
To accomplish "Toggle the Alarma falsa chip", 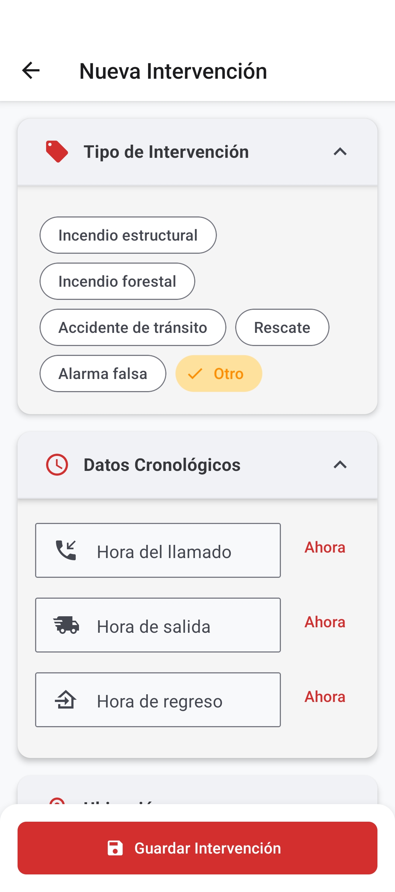I will [103, 373].
